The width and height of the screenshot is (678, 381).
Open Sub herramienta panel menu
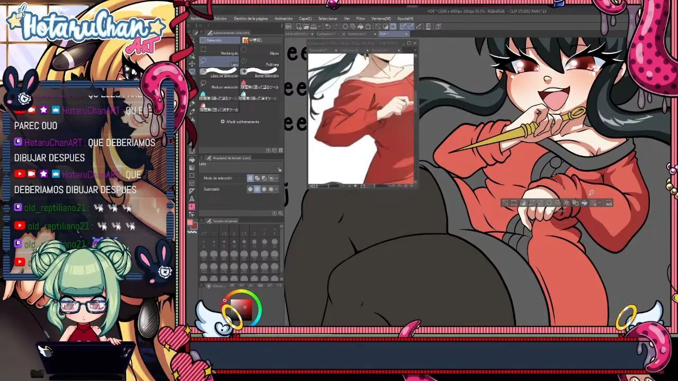202,33
